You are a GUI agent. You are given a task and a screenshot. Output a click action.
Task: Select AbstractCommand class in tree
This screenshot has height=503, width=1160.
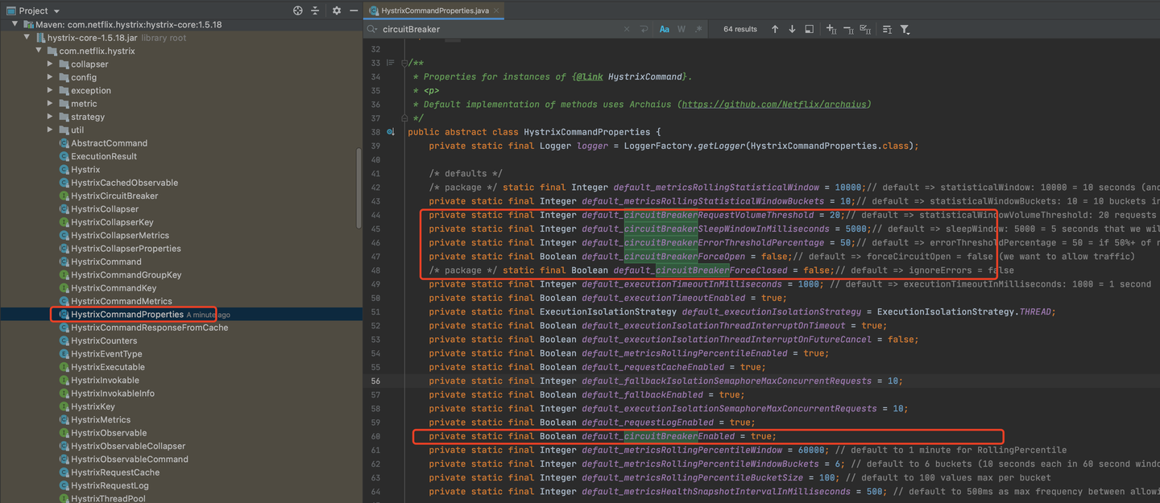pyautogui.click(x=109, y=143)
